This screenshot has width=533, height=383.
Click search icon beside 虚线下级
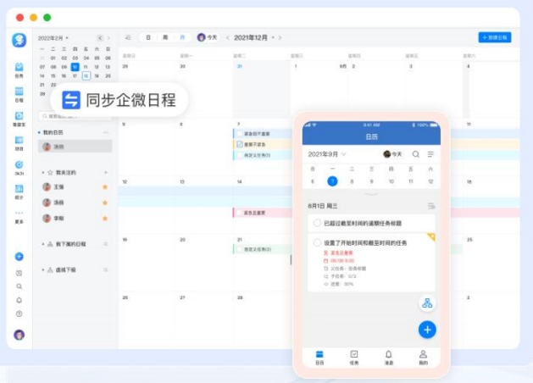106,269
